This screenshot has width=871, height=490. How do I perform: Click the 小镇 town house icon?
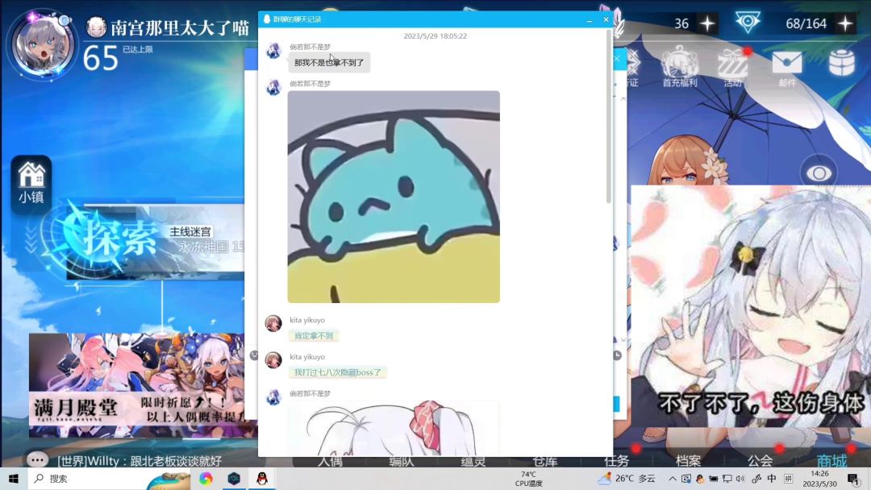31,182
